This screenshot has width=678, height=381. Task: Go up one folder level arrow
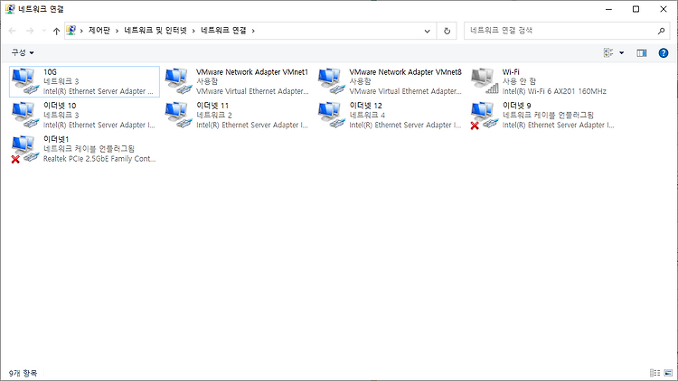[x=56, y=31]
